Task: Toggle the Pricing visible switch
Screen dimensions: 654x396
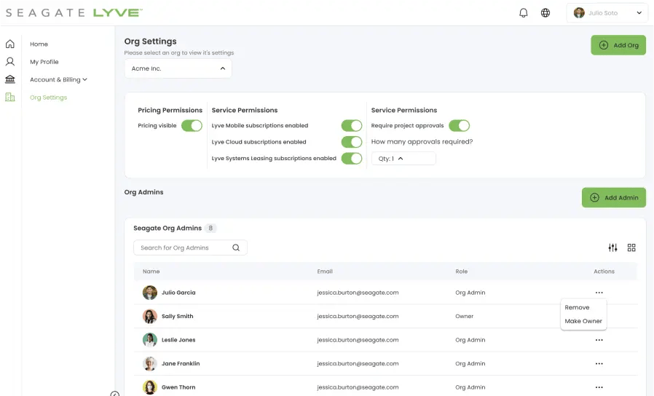Action: pyautogui.click(x=192, y=126)
